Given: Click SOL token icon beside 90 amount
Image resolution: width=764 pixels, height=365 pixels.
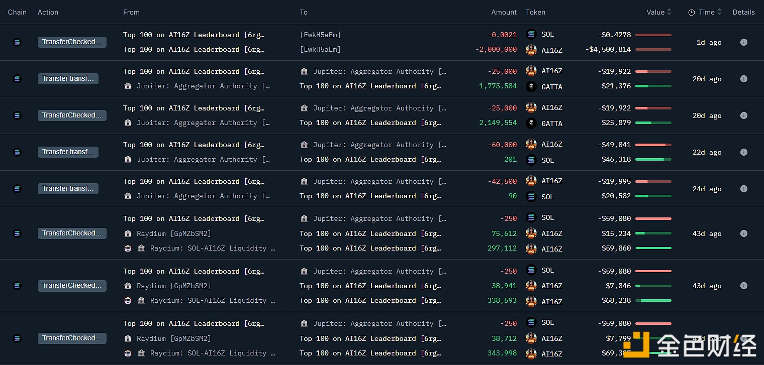Looking at the screenshot, I should (531, 196).
